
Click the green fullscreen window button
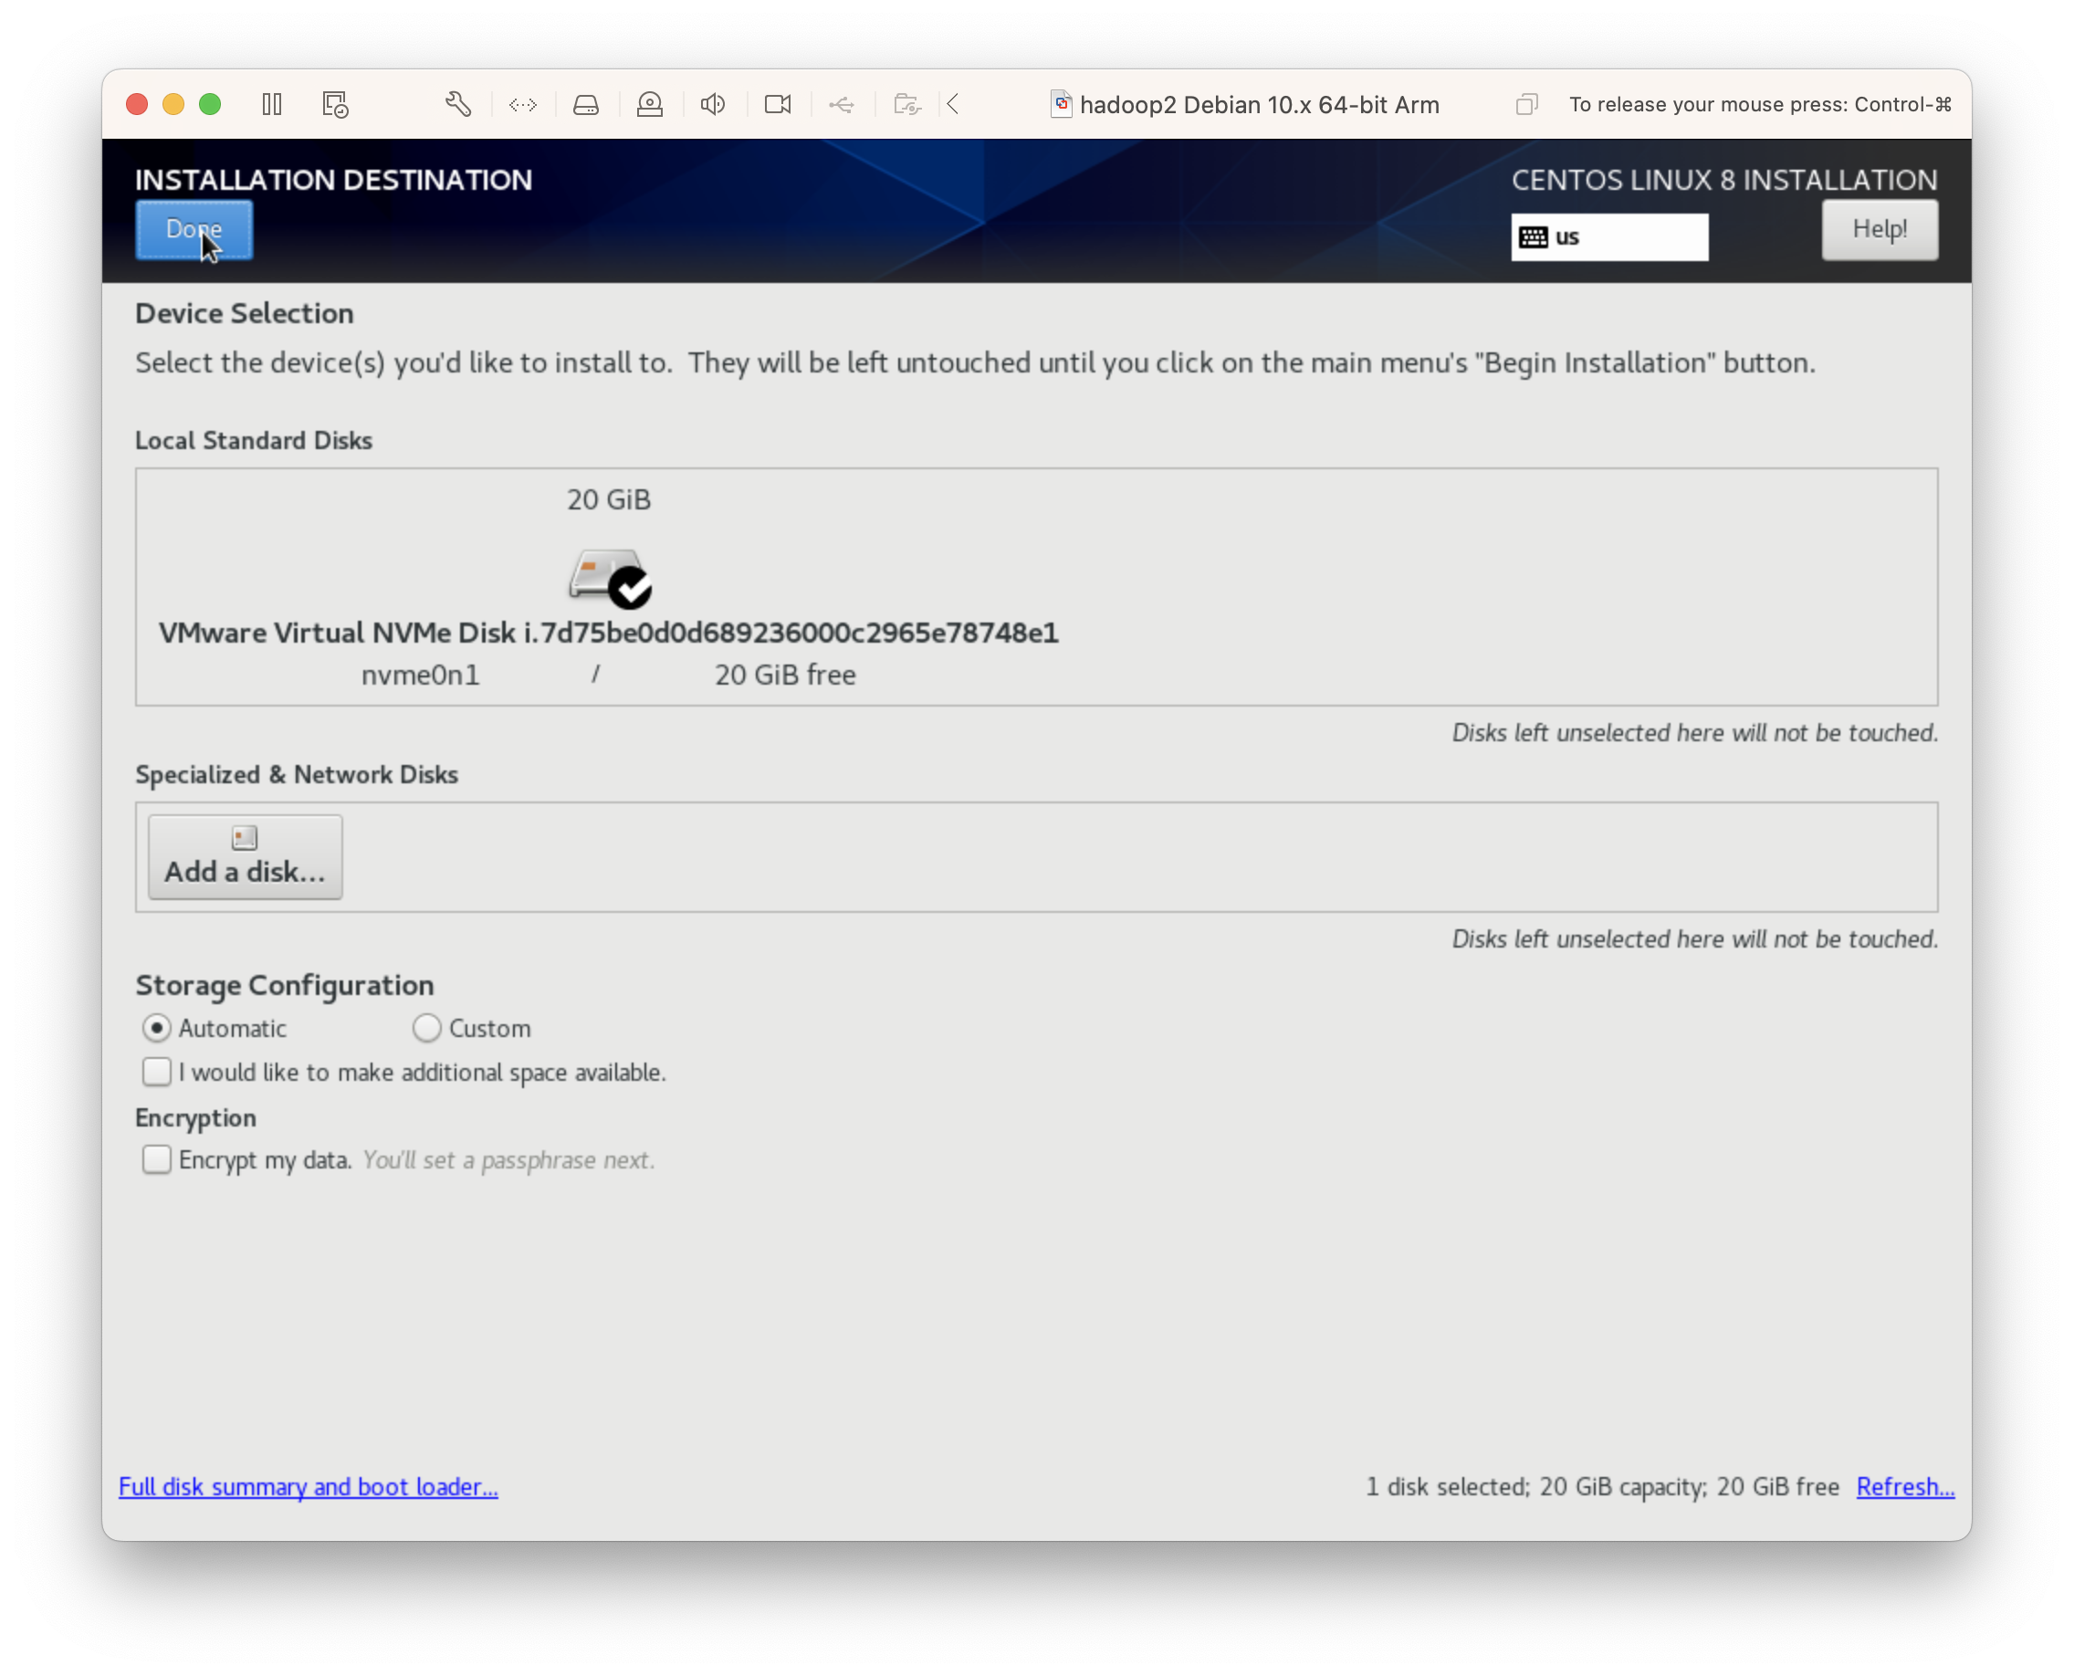click(x=210, y=104)
